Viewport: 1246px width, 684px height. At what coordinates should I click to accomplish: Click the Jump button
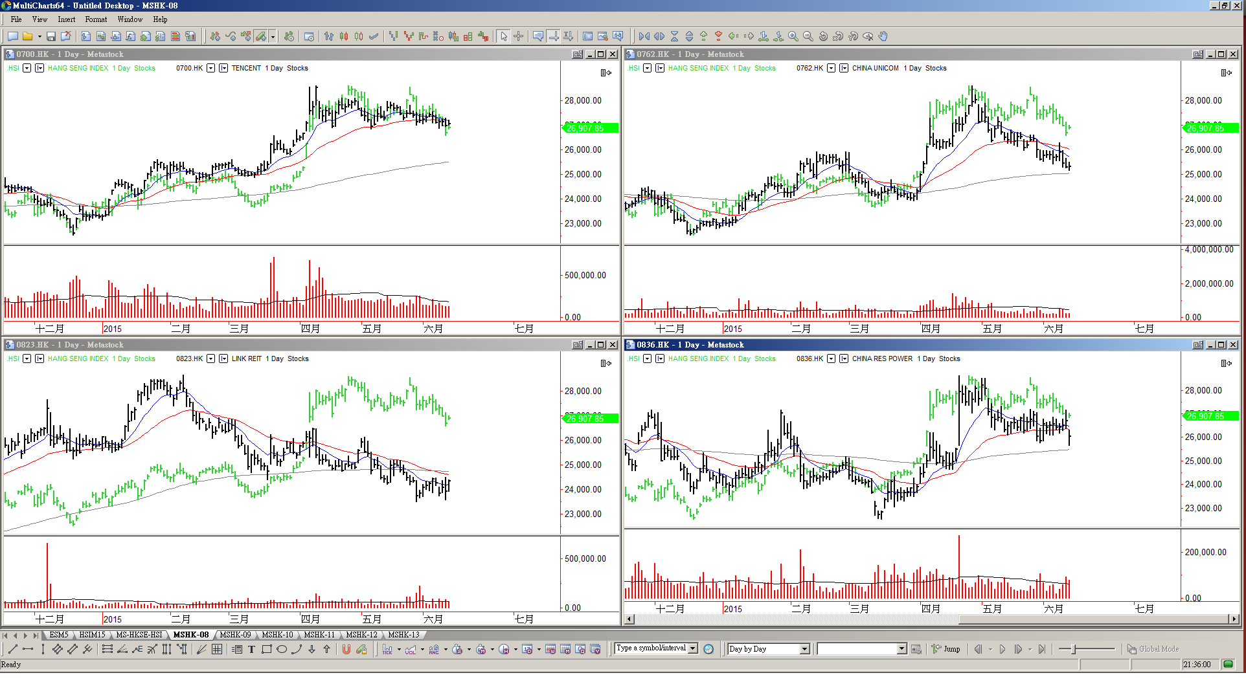click(946, 649)
